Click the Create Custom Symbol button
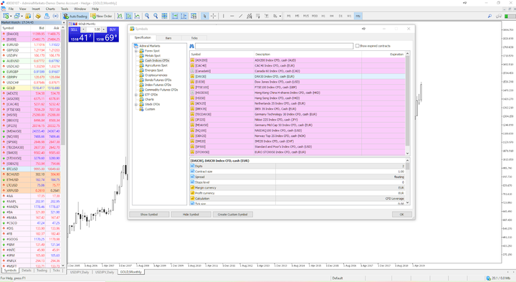The width and height of the screenshot is (516, 282). tap(233, 215)
